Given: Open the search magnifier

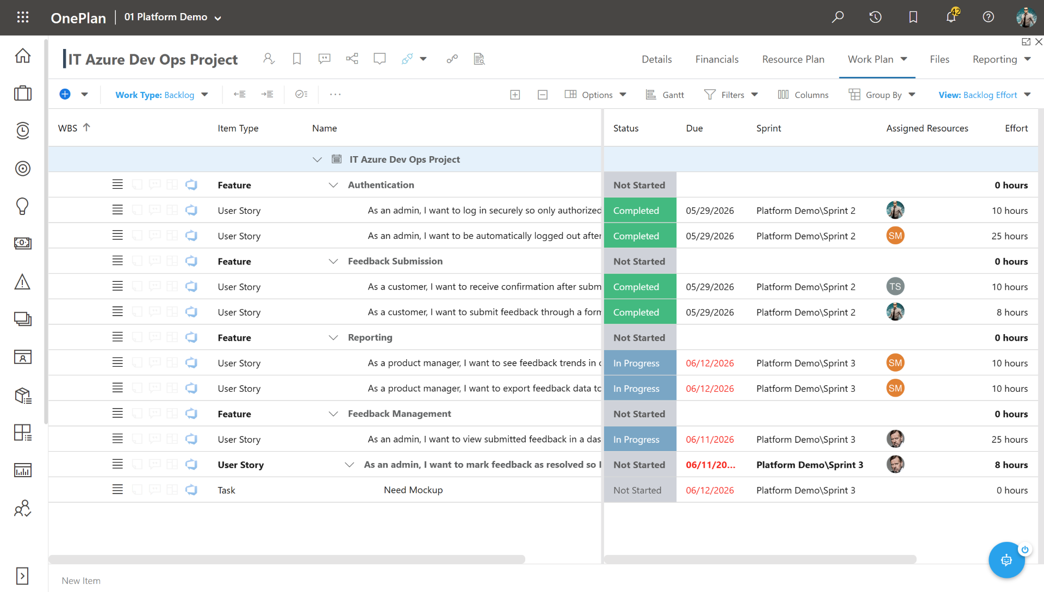Looking at the screenshot, I should (x=838, y=17).
